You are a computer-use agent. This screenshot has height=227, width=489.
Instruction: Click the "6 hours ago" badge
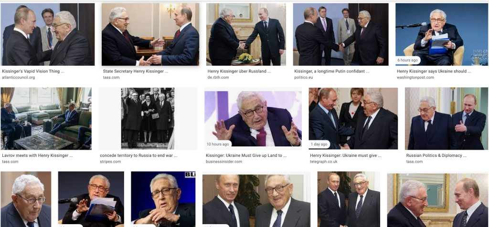pos(408,60)
